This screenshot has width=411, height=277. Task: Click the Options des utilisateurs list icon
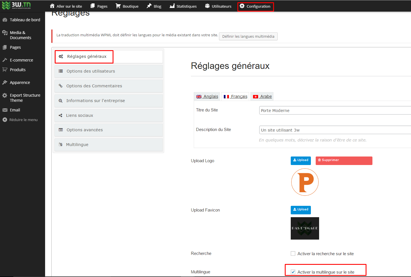coord(61,71)
